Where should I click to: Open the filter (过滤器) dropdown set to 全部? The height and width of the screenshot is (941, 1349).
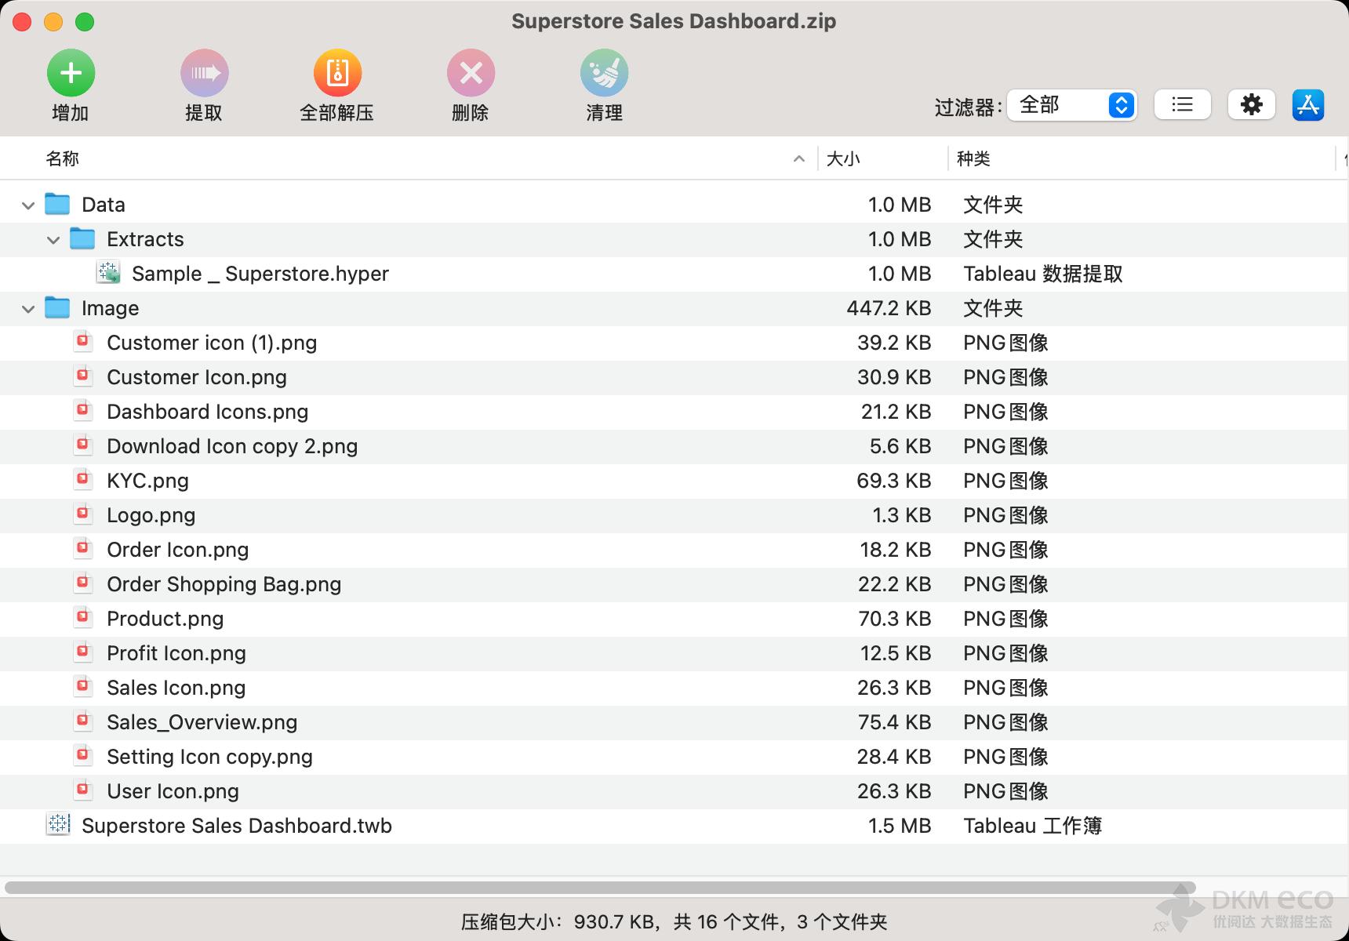[x=1072, y=105]
